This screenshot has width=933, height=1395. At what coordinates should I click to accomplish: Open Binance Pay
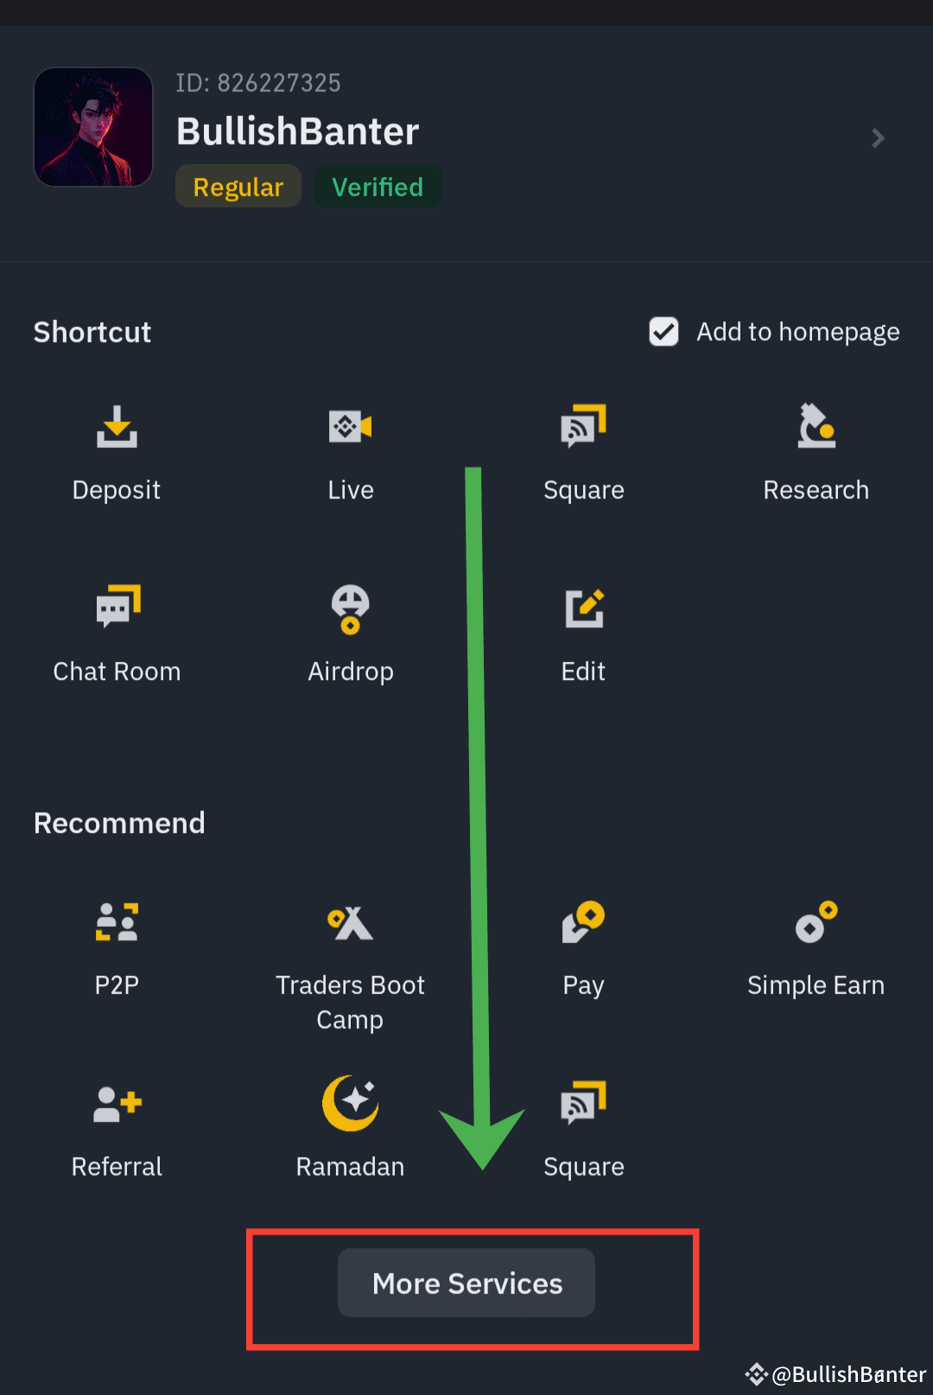(x=583, y=946)
